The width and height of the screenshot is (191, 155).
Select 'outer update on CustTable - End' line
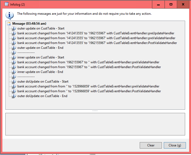[40, 48]
